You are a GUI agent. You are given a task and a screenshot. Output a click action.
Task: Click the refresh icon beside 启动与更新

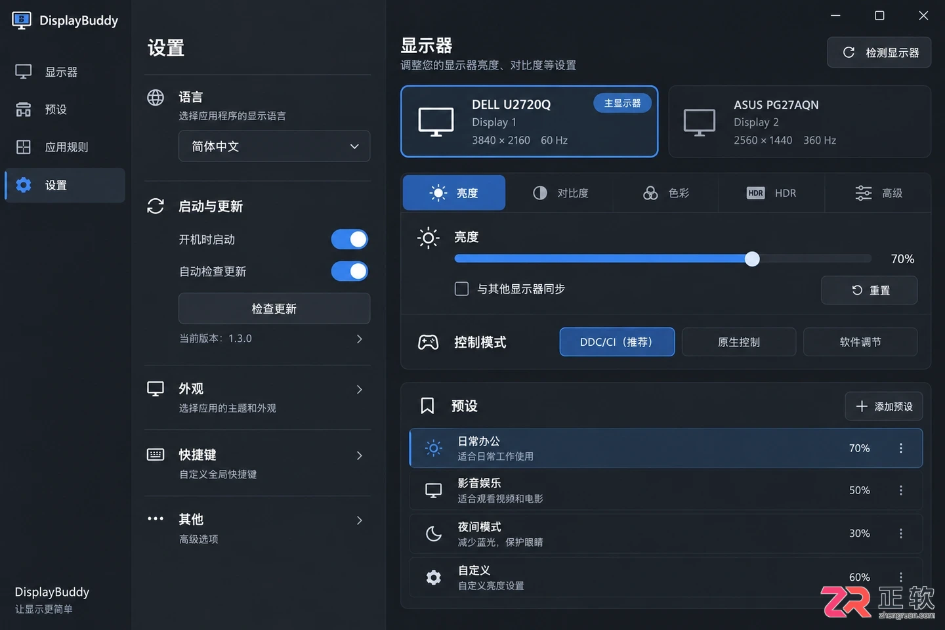point(156,206)
